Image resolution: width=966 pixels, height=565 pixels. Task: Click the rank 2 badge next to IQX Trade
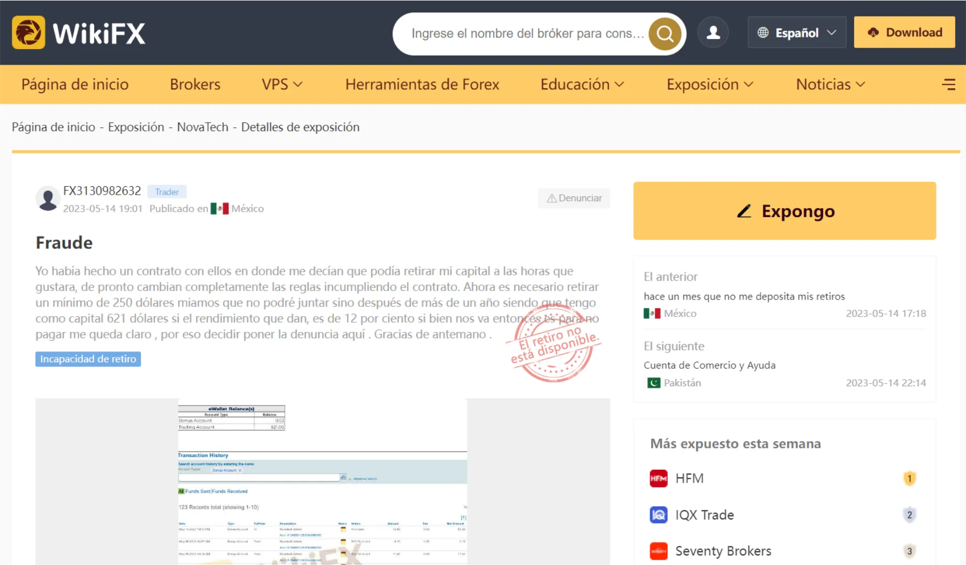(x=909, y=515)
